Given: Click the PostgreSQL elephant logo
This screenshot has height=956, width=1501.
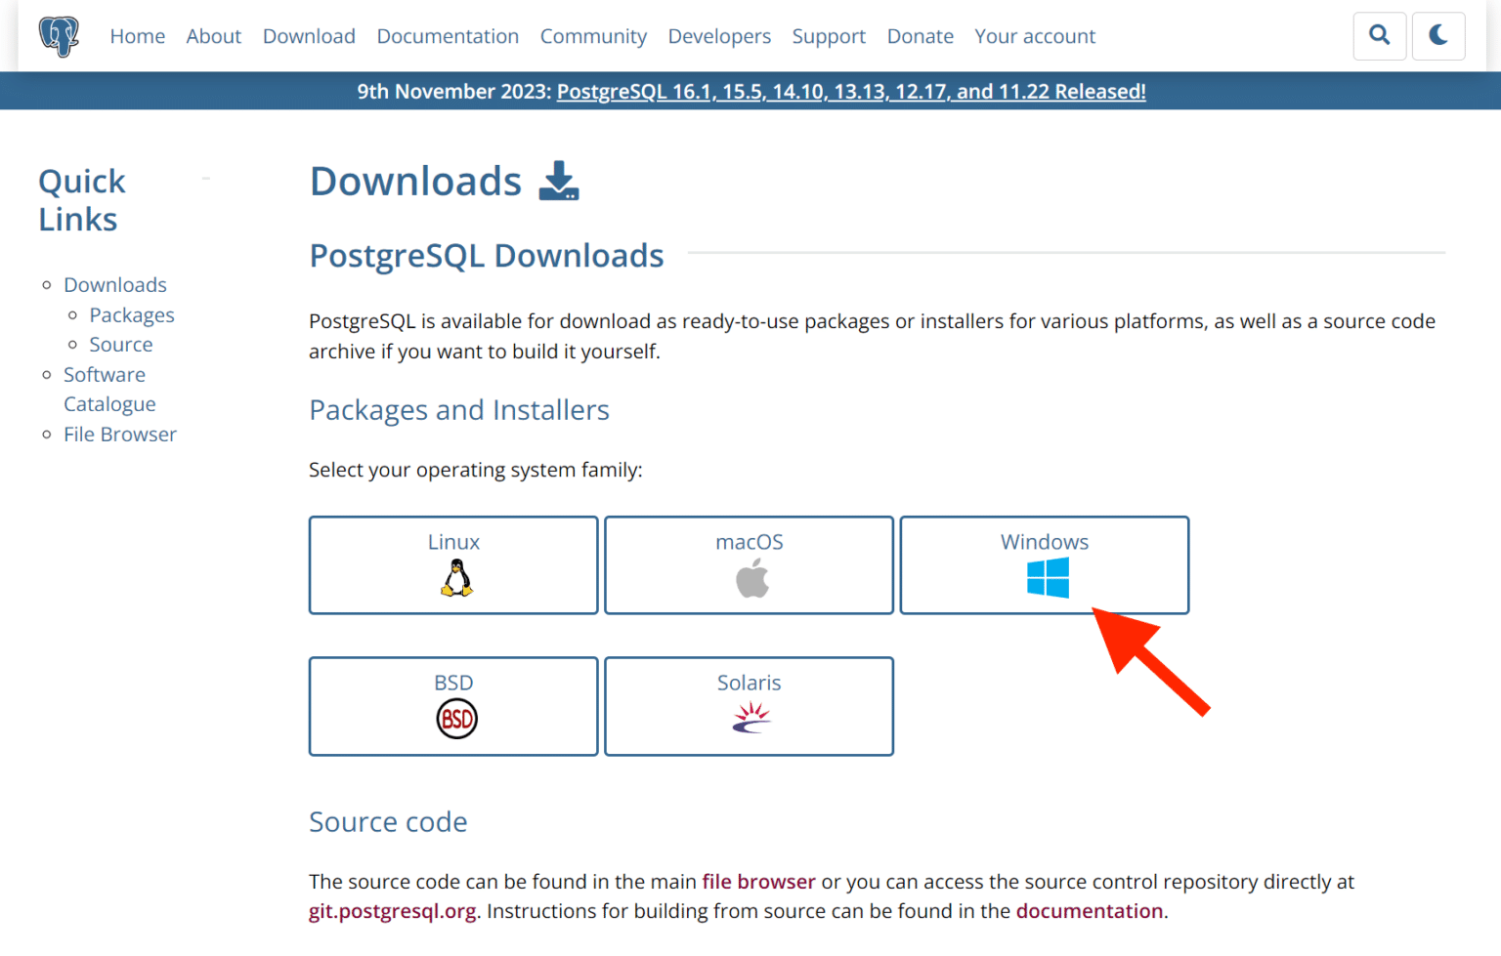Looking at the screenshot, I should pyautogui.click(x=59, y=36).
